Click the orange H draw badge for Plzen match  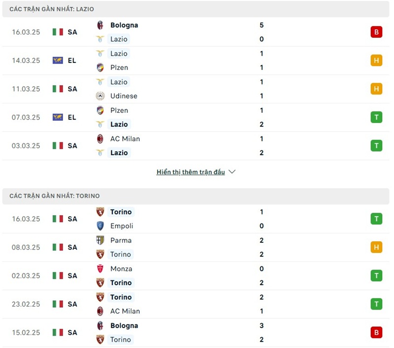coord(376,60)
